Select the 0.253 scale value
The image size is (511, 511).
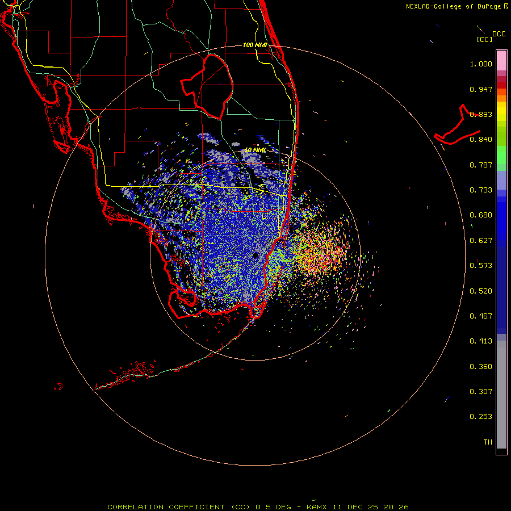(481, 417)
